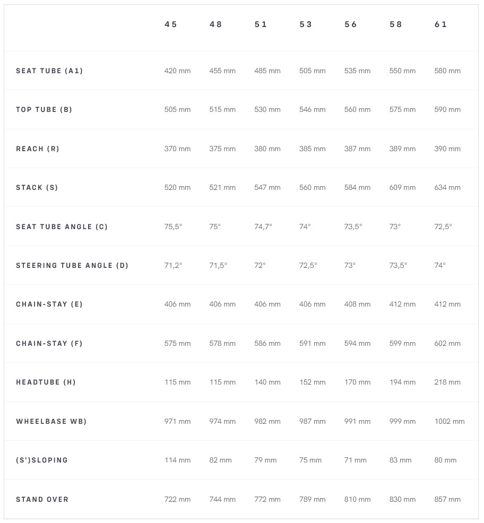This screenshot has width=484, height=523.
Task: Click the size 51 column header
Action: (x=261, y=24)
